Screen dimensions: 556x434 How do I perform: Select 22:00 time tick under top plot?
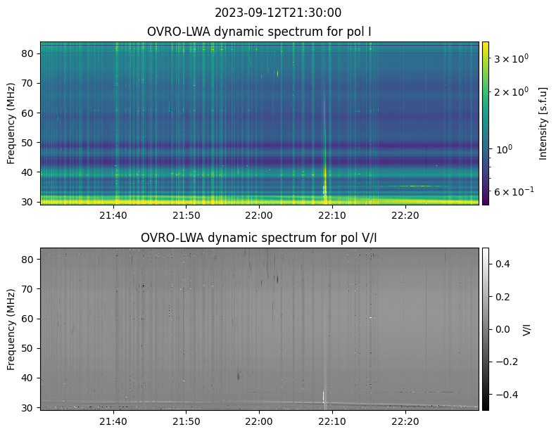click(x=259, y=215)
